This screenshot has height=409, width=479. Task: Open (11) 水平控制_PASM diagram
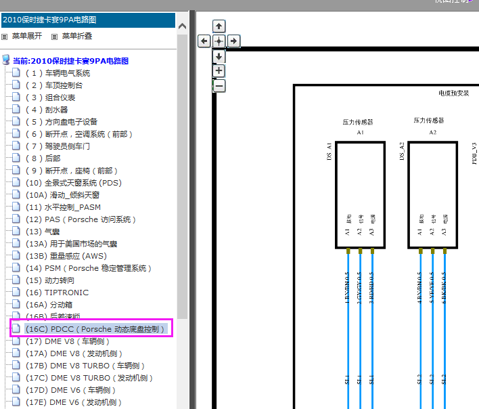pos(63,207)
